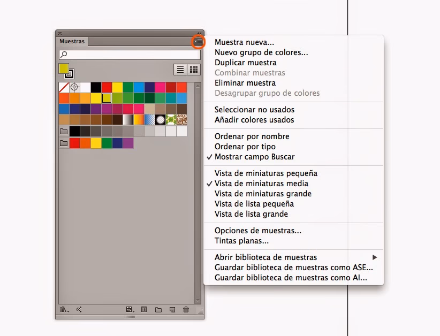Create a new color group with the folder icon

click(157, 309)
